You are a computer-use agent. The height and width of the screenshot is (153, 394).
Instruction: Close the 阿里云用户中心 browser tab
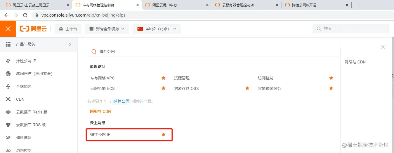pyautogui.click(x=207, y=5)
